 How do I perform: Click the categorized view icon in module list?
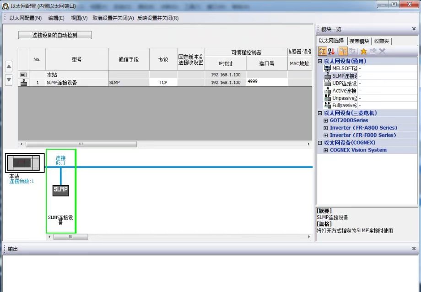point(322,51)
